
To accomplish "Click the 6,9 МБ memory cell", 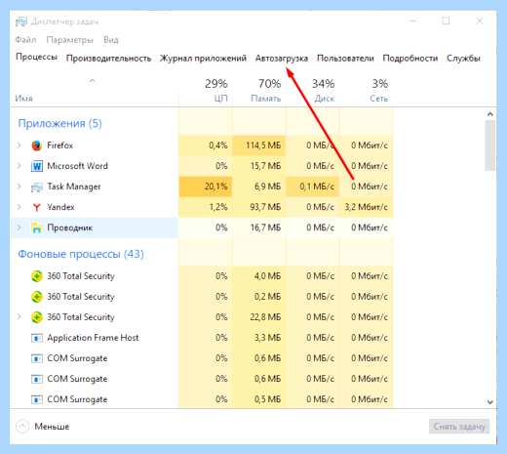I will click(x=259, y=186).
